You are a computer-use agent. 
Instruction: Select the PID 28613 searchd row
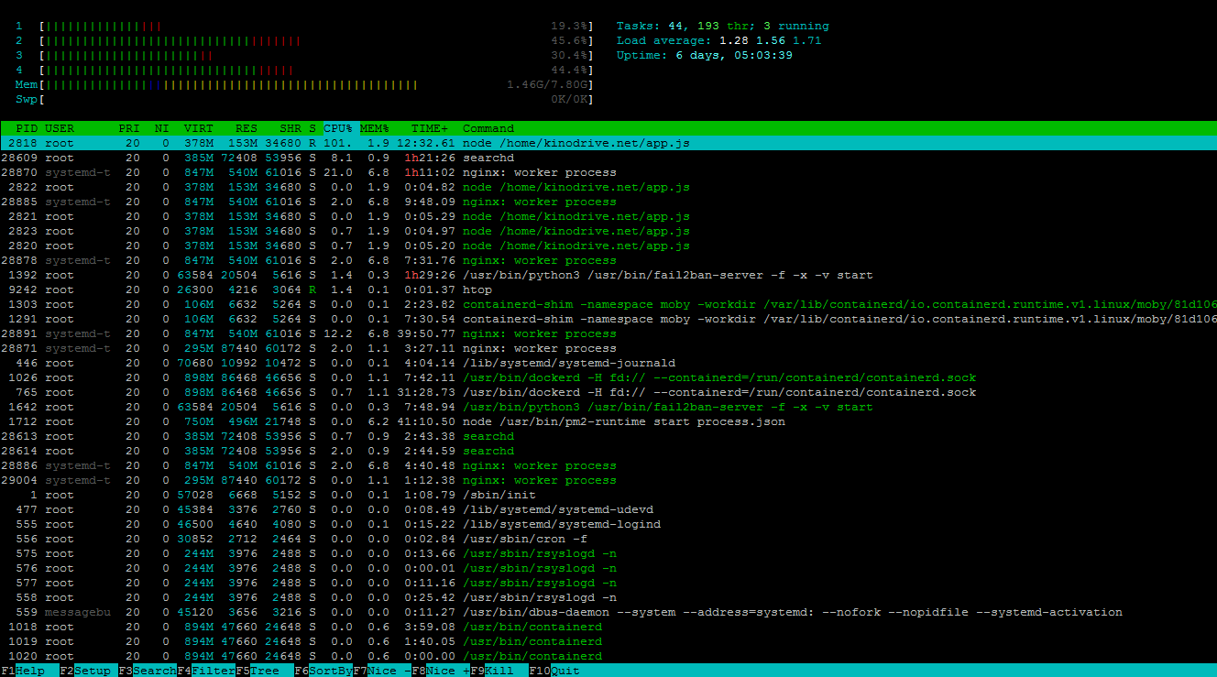pyautogui.click(x=608, y=436)
